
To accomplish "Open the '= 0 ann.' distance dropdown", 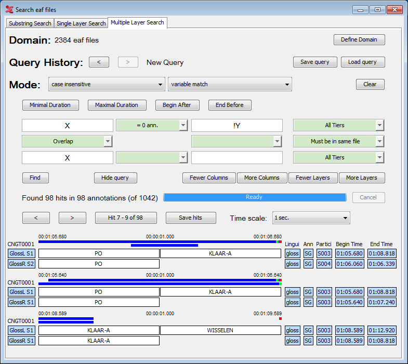I will (151, 125).
